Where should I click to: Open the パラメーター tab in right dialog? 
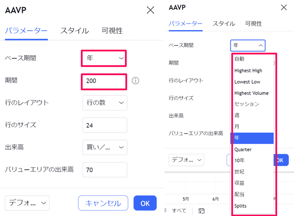click(x=185, y=24)
